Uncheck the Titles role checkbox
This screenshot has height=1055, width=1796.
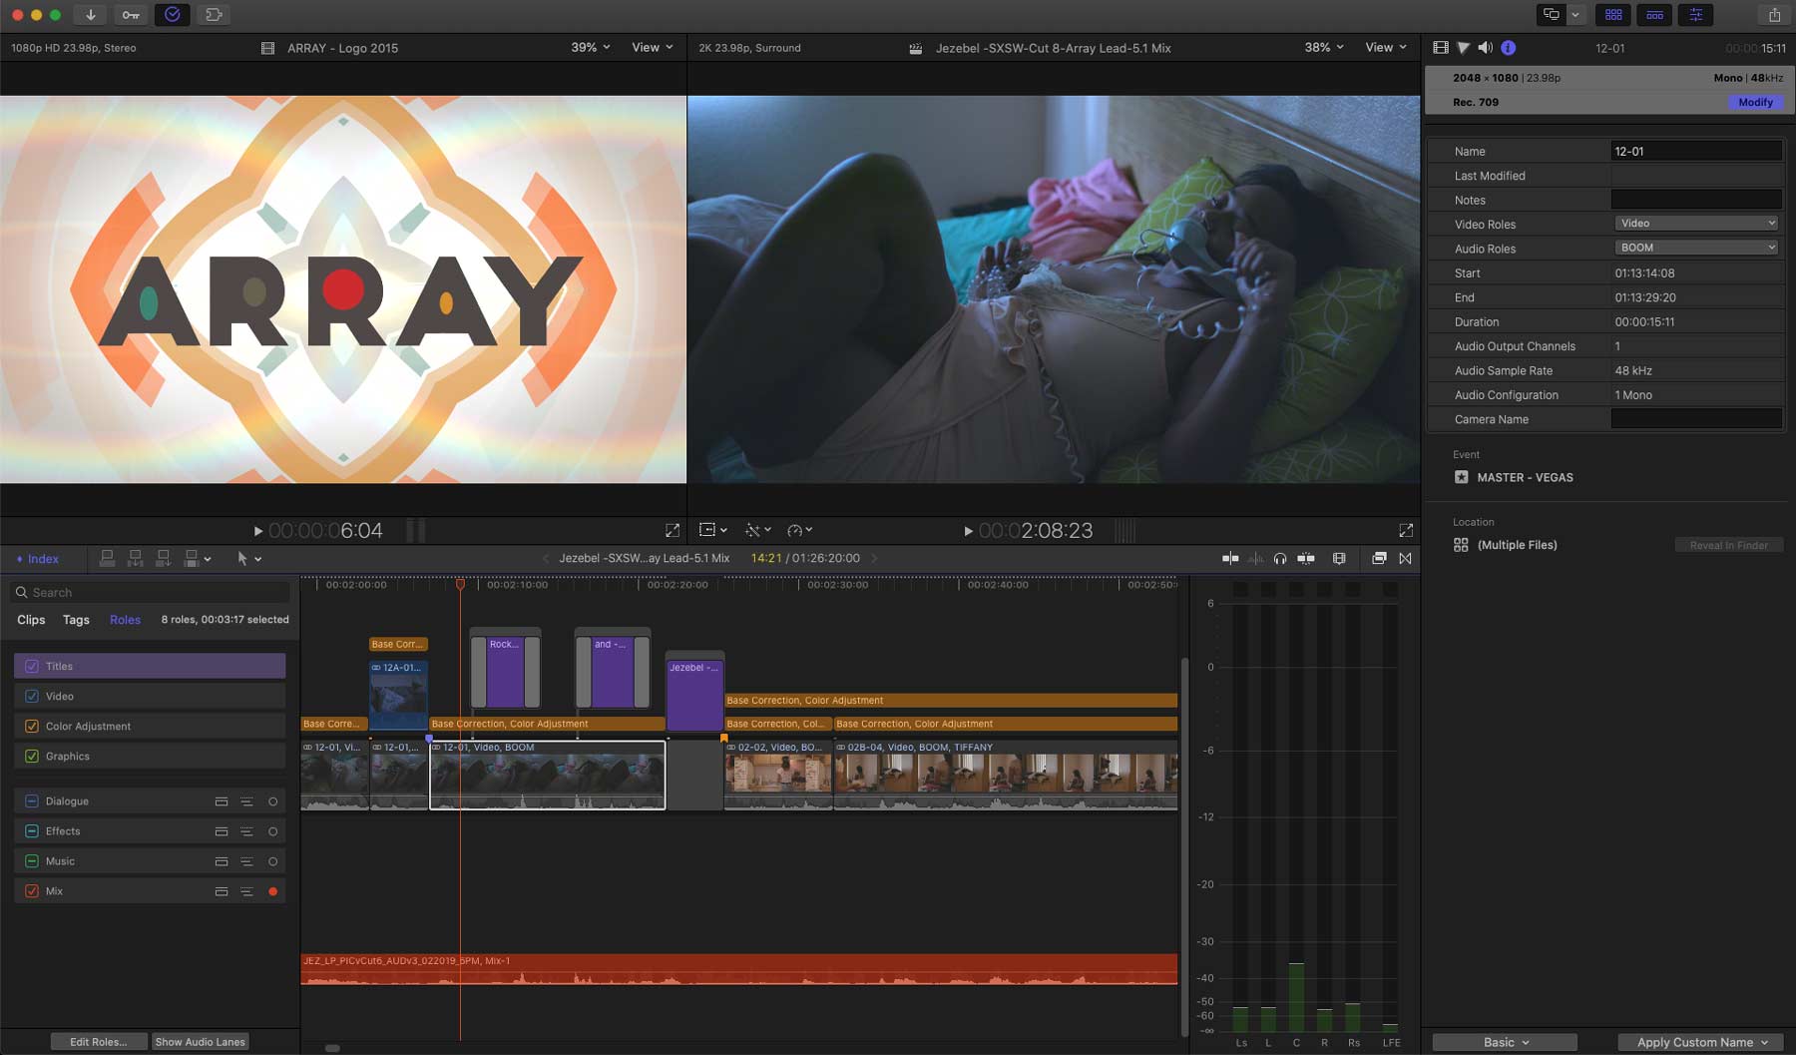32,667
